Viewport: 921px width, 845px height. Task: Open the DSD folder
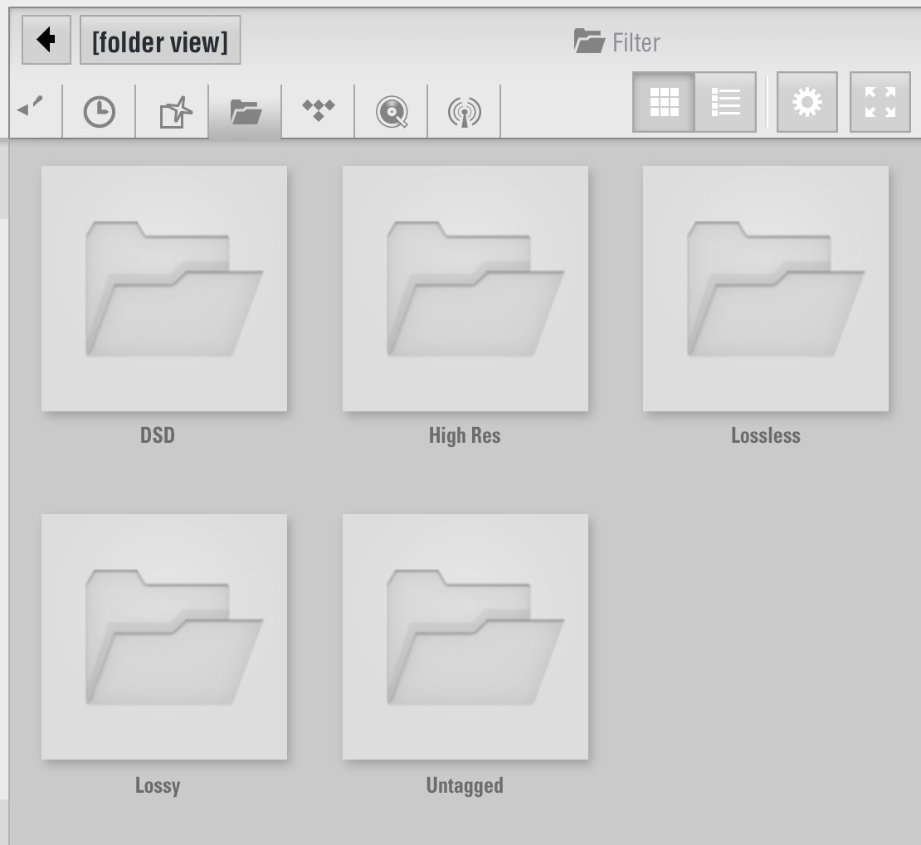click(164, 289)
